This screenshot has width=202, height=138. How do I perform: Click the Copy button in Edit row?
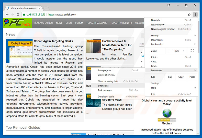click(x=181, y=77)
